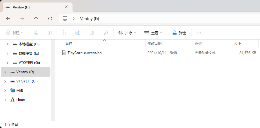Click the Paste clipboard icon
Viewport: 260px width, 128px height.
[x=64, y=33]
